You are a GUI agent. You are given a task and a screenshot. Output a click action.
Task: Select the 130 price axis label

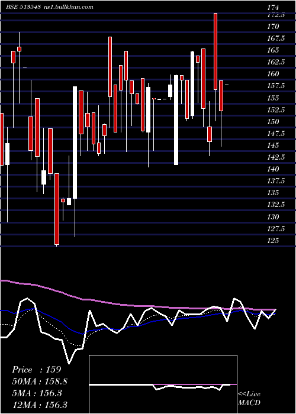pos(273,217)
